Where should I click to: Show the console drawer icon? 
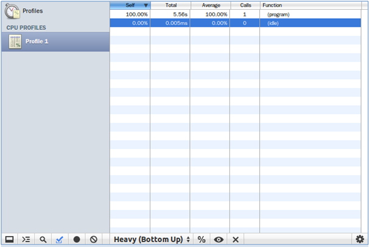pos(26,239)
